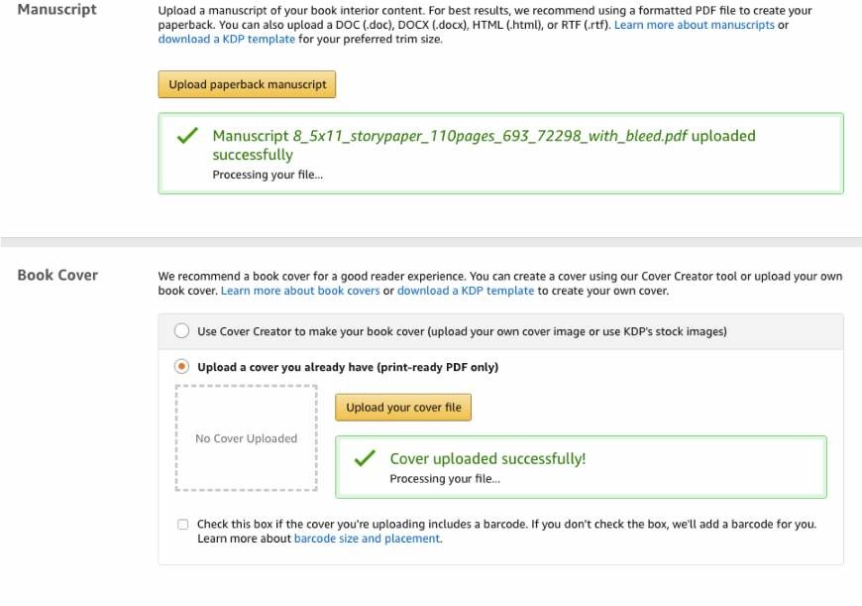862x606 pixels.
Task: Click the manuscript's "Processing your file..." status text
Action: click(x=268, y=175)
